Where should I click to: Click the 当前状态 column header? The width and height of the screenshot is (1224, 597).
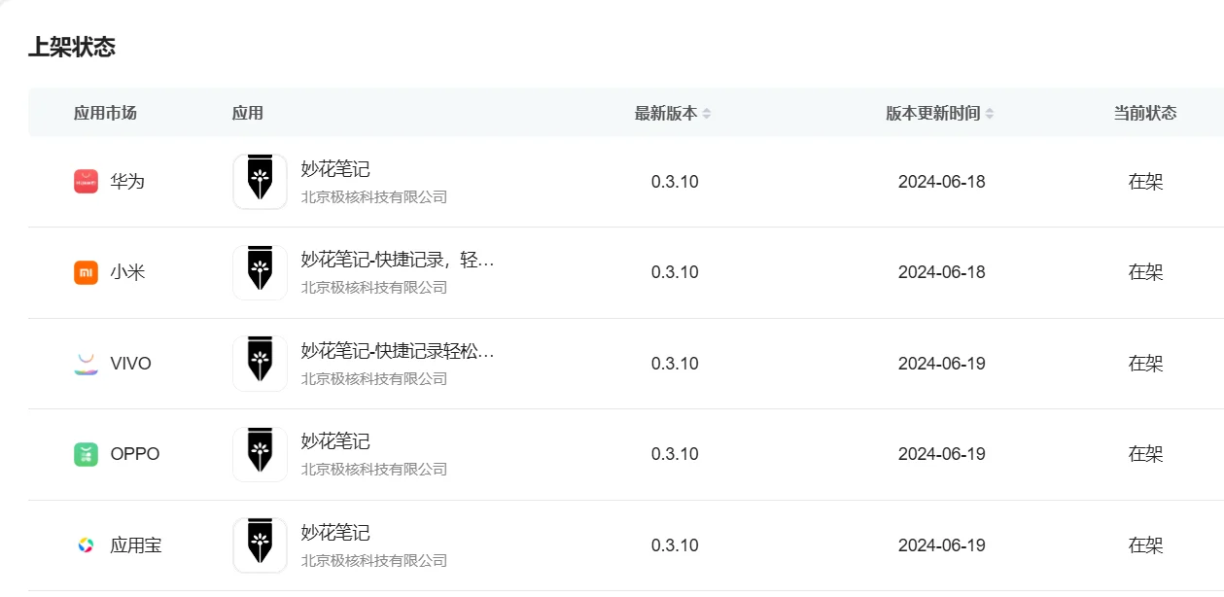(1144, 113)
